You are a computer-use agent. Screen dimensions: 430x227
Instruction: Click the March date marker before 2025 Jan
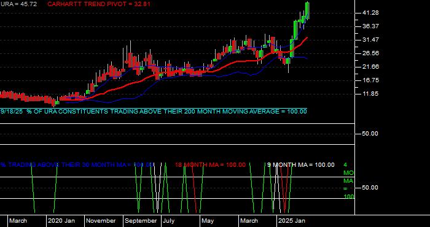coord(249,221)
